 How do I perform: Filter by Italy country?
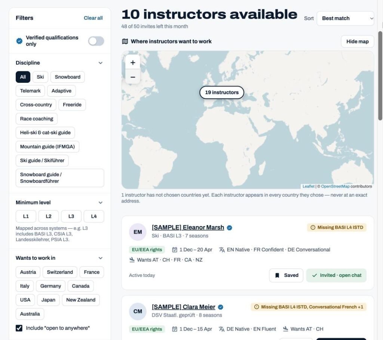(x=25, y=286)
